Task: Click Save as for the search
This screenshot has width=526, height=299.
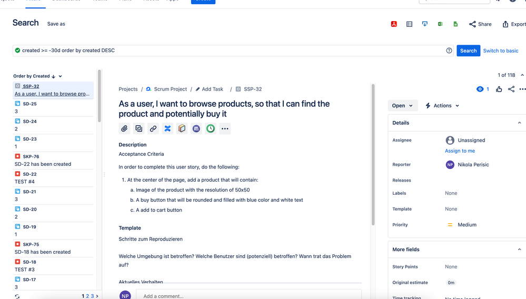Action: point(56,24)
